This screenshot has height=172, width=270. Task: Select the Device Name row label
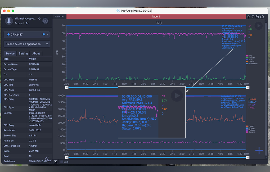click(x=11, y=64)
